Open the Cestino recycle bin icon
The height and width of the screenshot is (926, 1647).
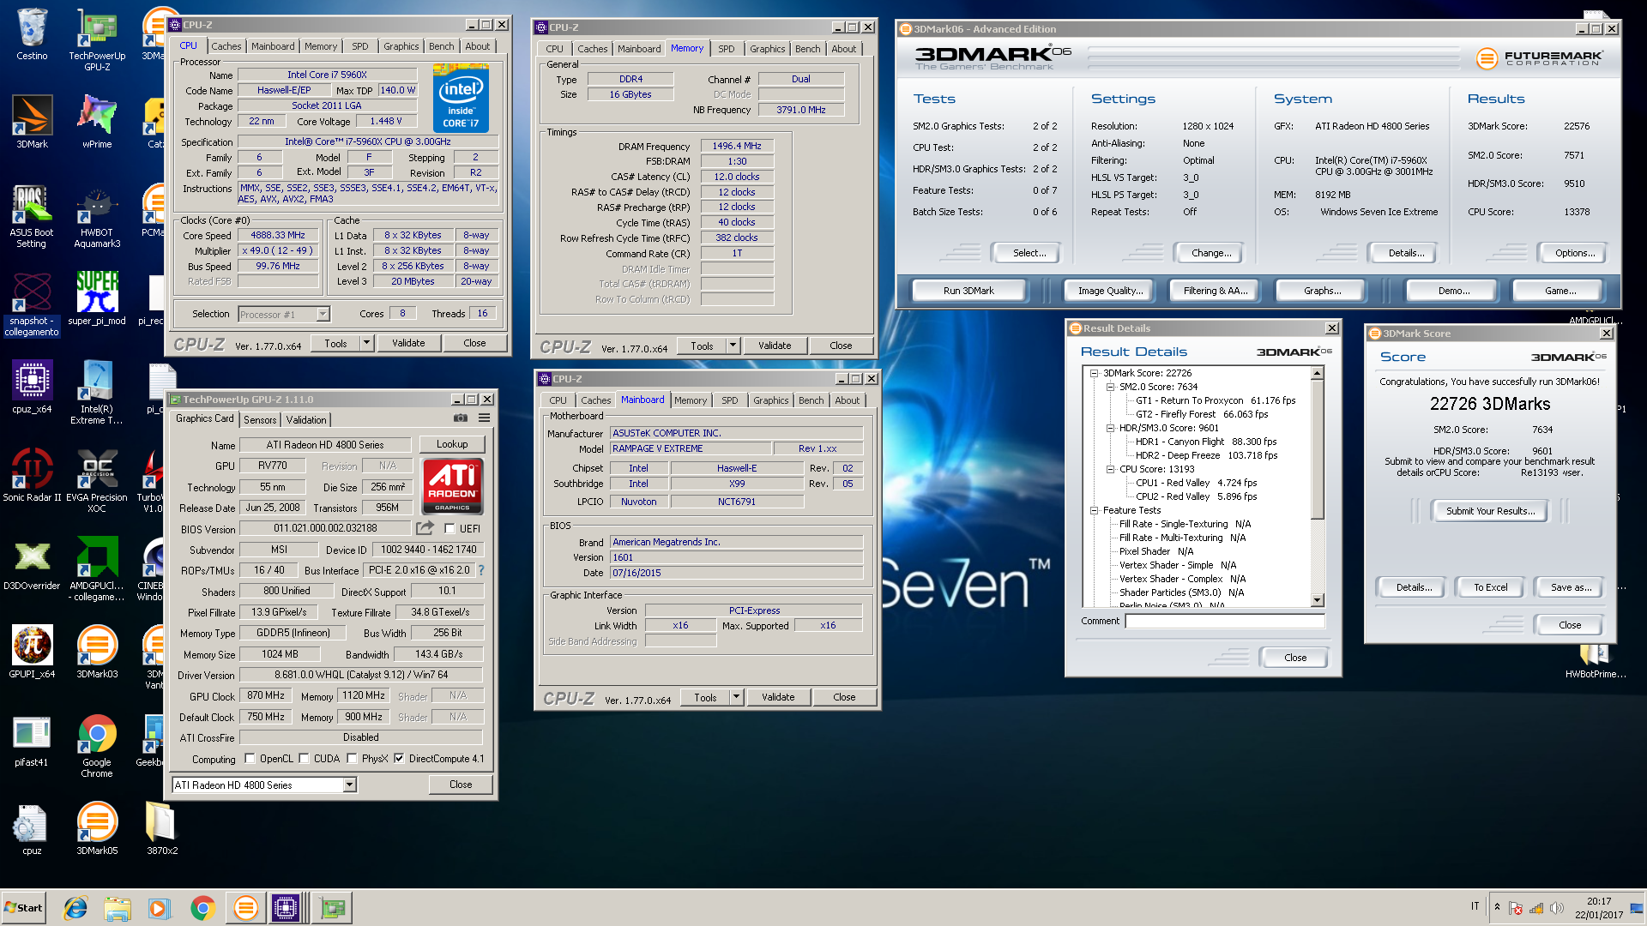[32, 34]
